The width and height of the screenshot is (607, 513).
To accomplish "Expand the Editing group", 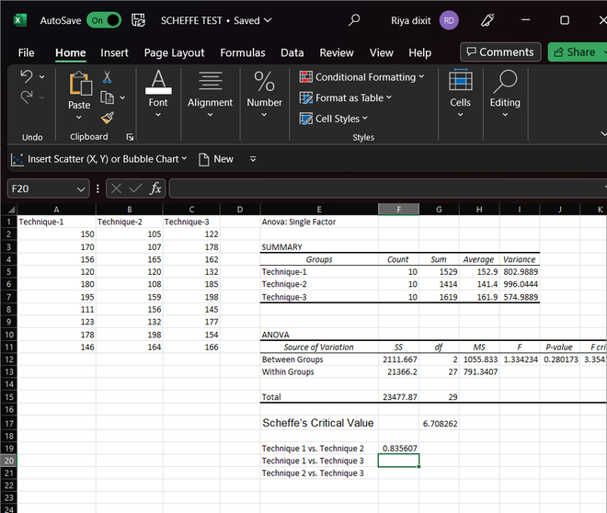I will point(505,95).
